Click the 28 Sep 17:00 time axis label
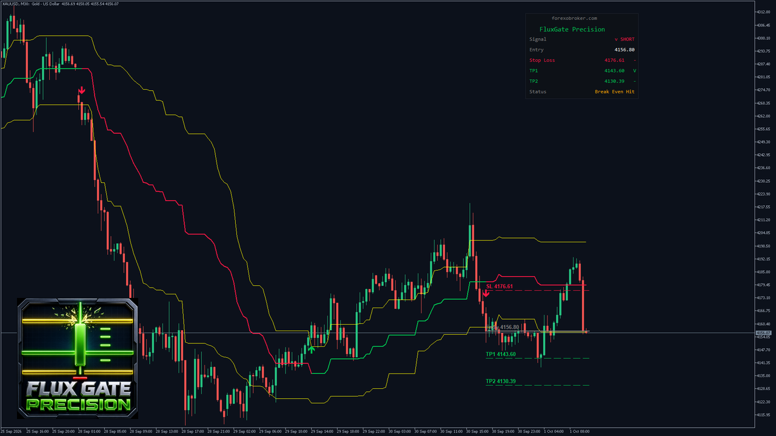The image size is (776, 436). click(x=194, y=431)
